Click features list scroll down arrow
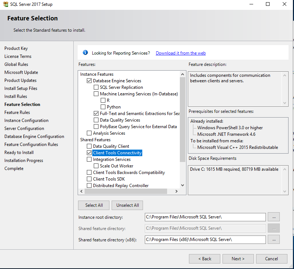Screen dimensions: 294x269 (x=182, y=185)
